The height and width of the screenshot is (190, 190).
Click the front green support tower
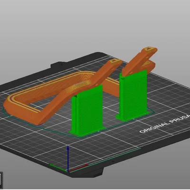tap(87, 111)
